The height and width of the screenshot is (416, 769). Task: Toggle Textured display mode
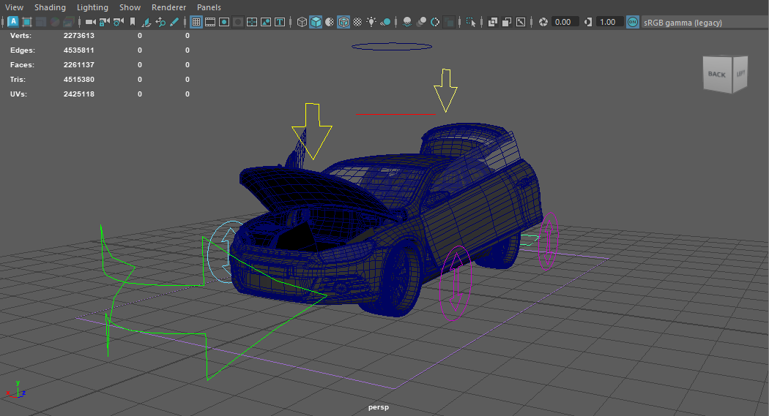pyautogui.click(x=357, y=22)
